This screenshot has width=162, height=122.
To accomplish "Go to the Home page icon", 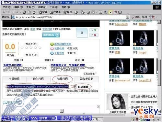I will 34,12.
